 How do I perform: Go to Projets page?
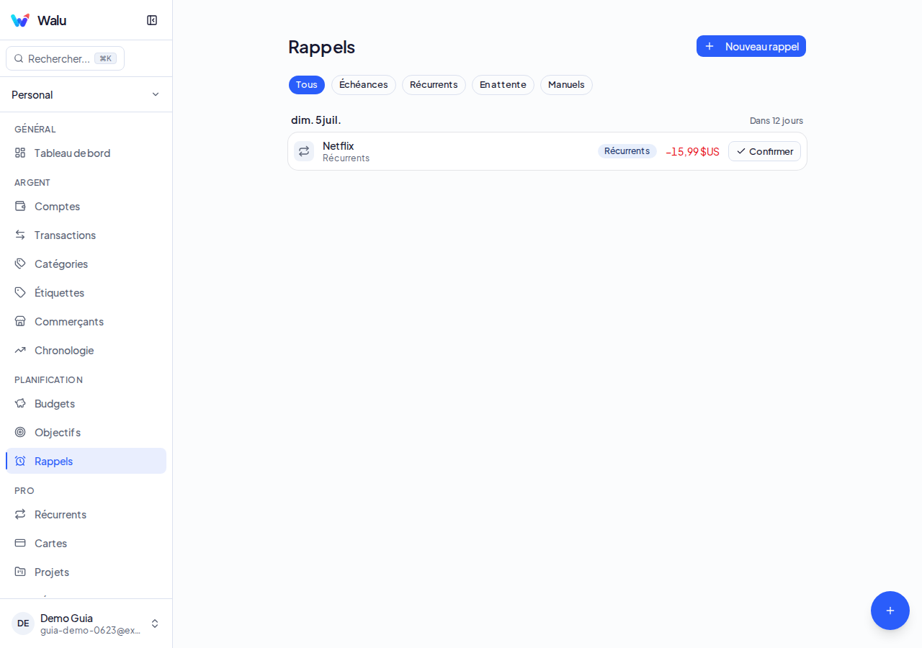(86, 572)
